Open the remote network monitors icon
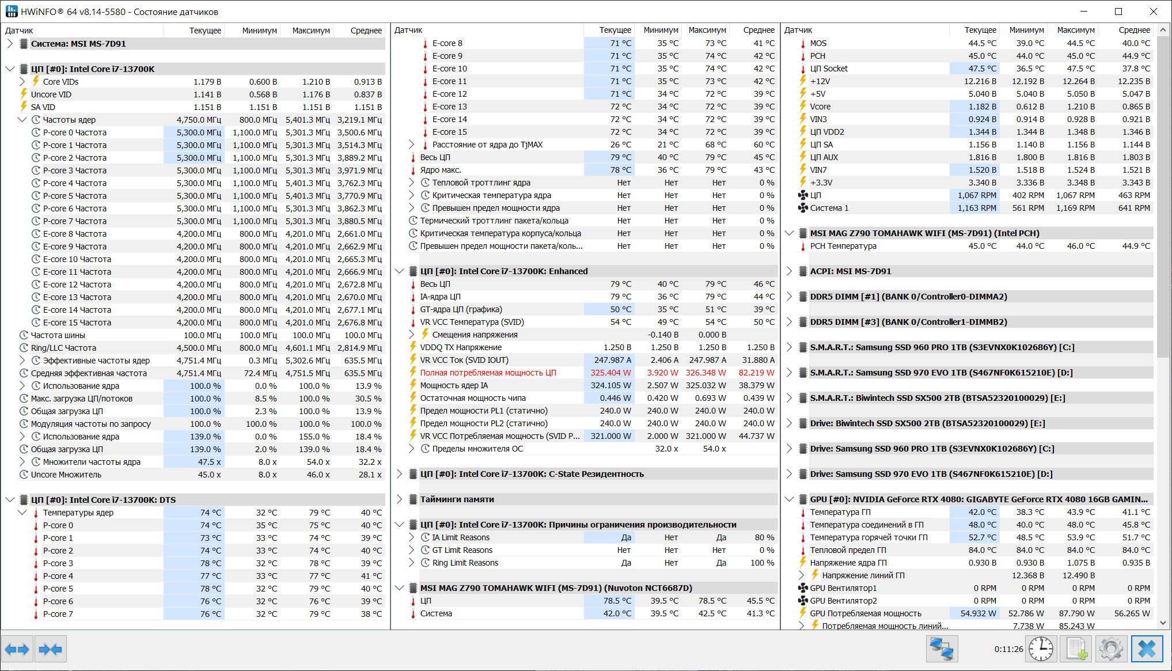 (x=942, y=649)
